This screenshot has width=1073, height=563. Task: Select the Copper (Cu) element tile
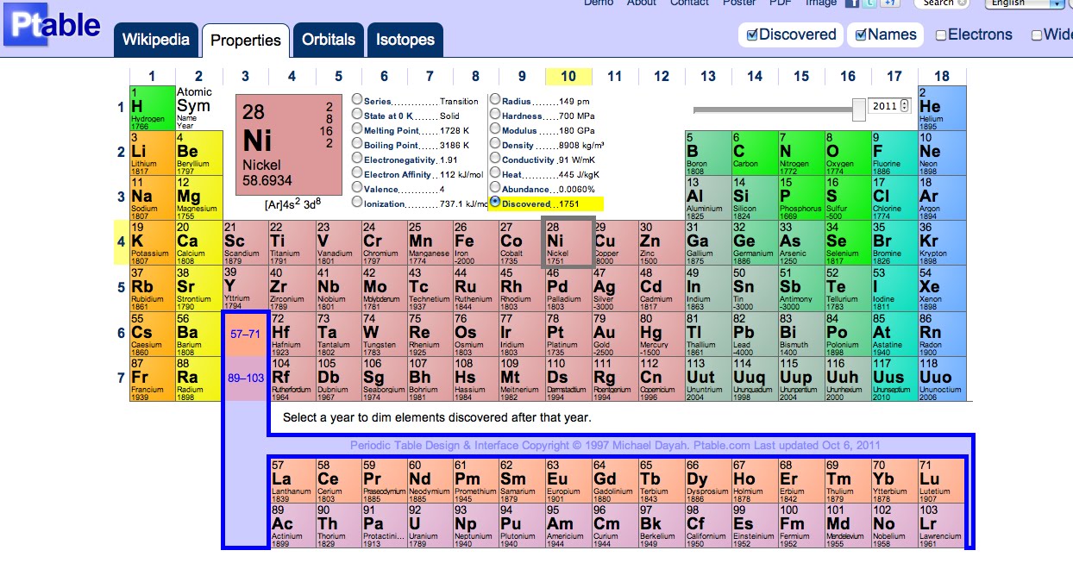tap(615, 243)
